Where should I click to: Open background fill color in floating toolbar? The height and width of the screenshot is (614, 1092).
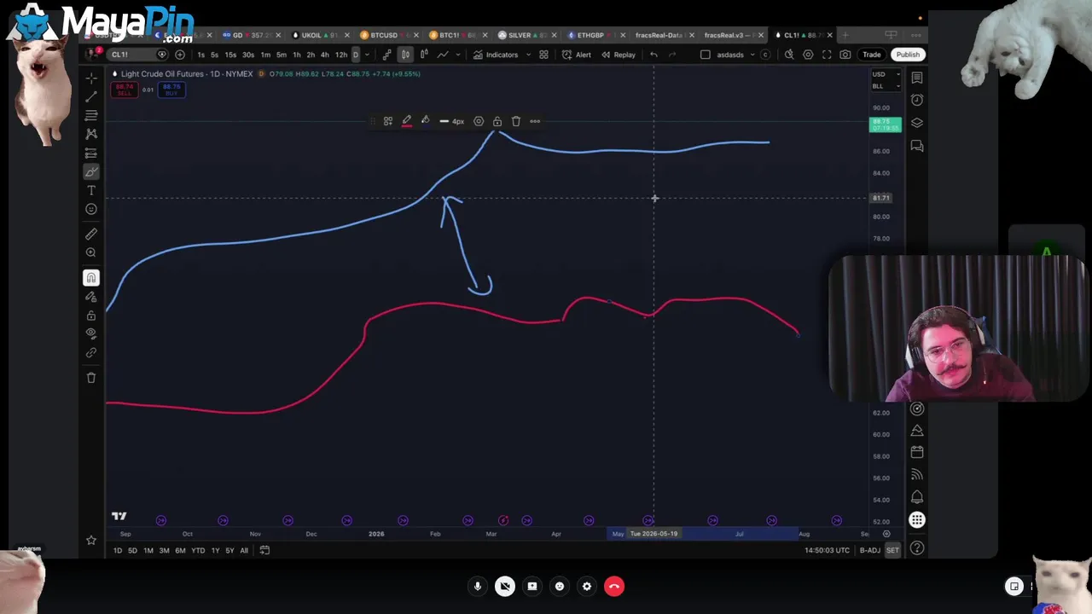tap(426, 121)
